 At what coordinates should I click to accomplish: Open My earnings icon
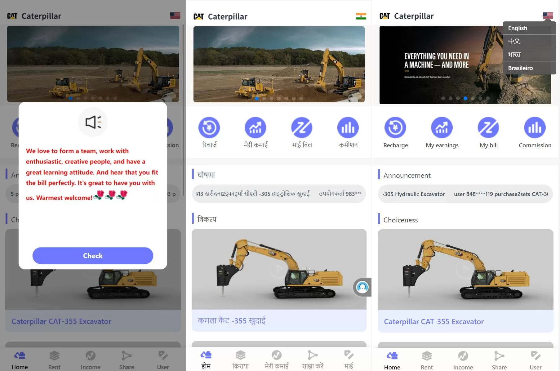[442, 127]
